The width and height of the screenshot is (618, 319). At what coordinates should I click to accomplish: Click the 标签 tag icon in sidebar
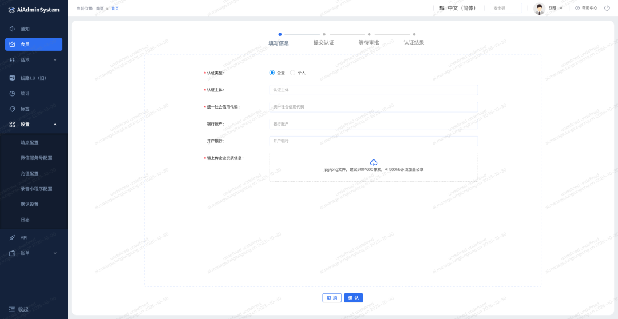coord(12,109)
